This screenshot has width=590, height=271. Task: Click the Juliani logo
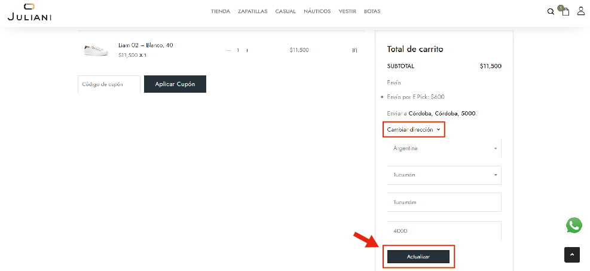[29, 12]
